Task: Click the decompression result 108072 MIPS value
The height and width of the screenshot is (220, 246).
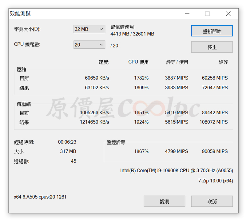Action: (213, 122)
